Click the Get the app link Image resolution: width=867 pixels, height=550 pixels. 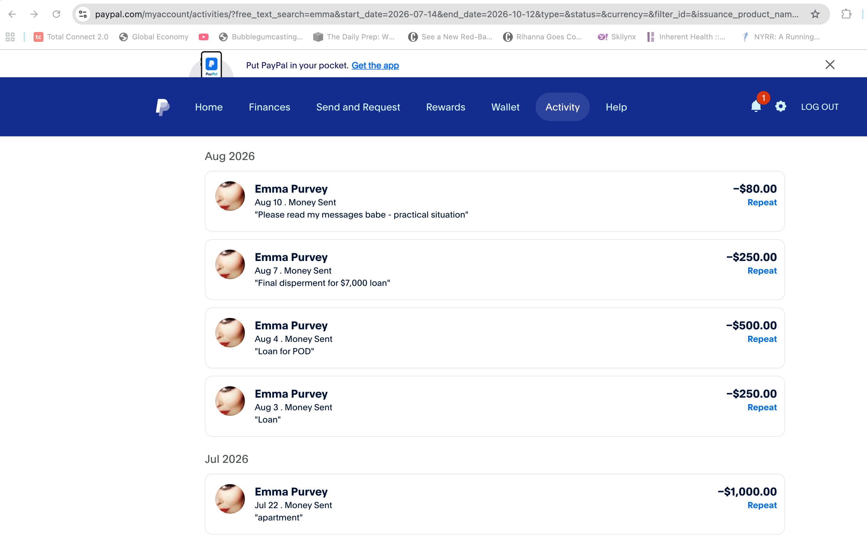[x=375, y=66]
